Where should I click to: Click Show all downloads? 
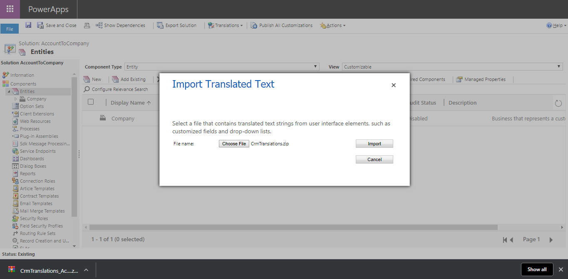coord(537,269)
